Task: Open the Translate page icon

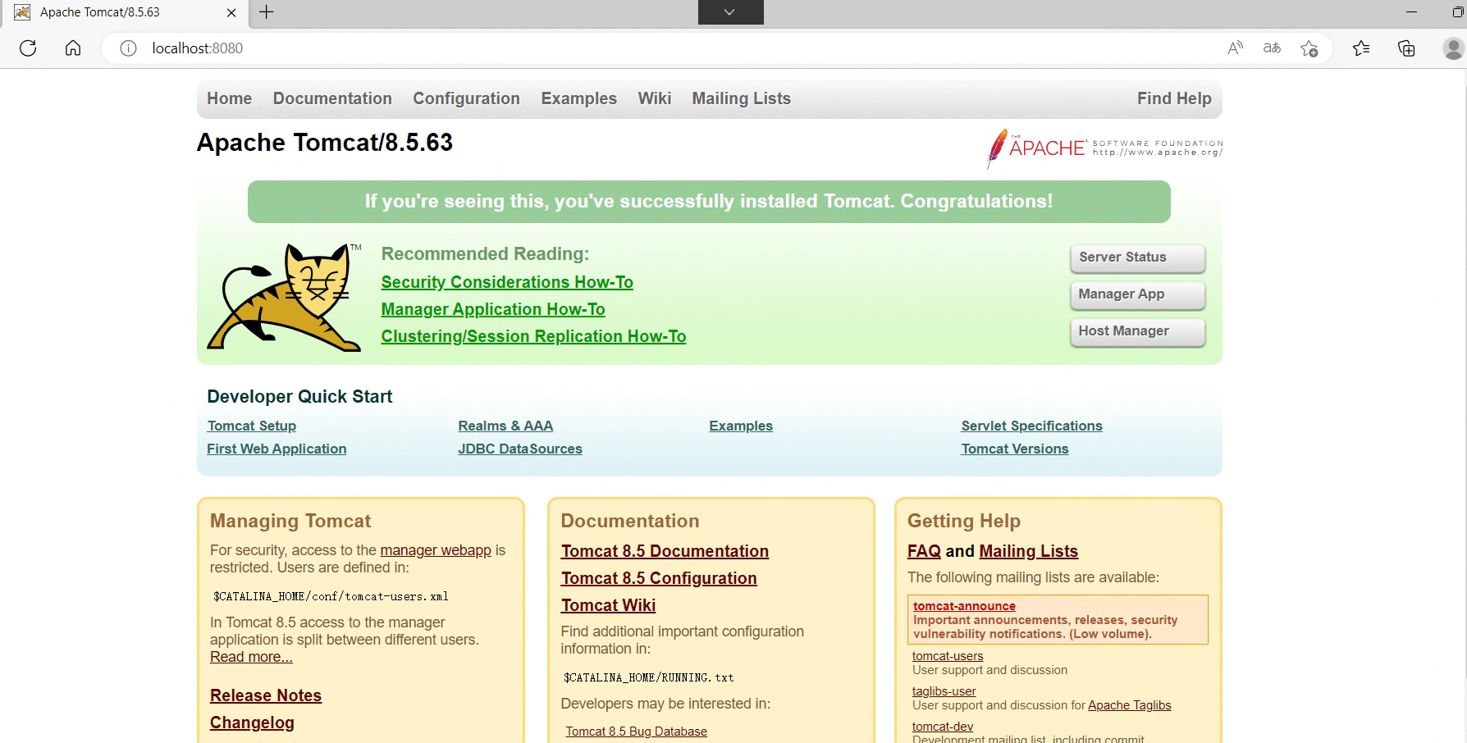Action: (x=1272, y=48)
